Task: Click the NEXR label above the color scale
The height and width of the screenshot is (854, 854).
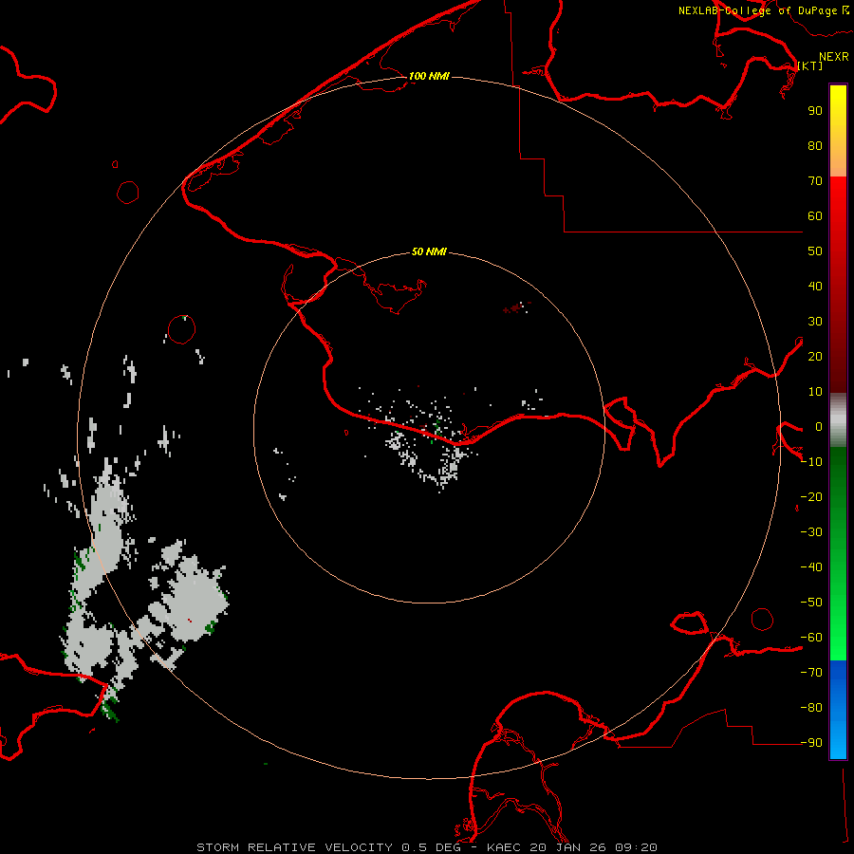Action: (x=833, y=57)
